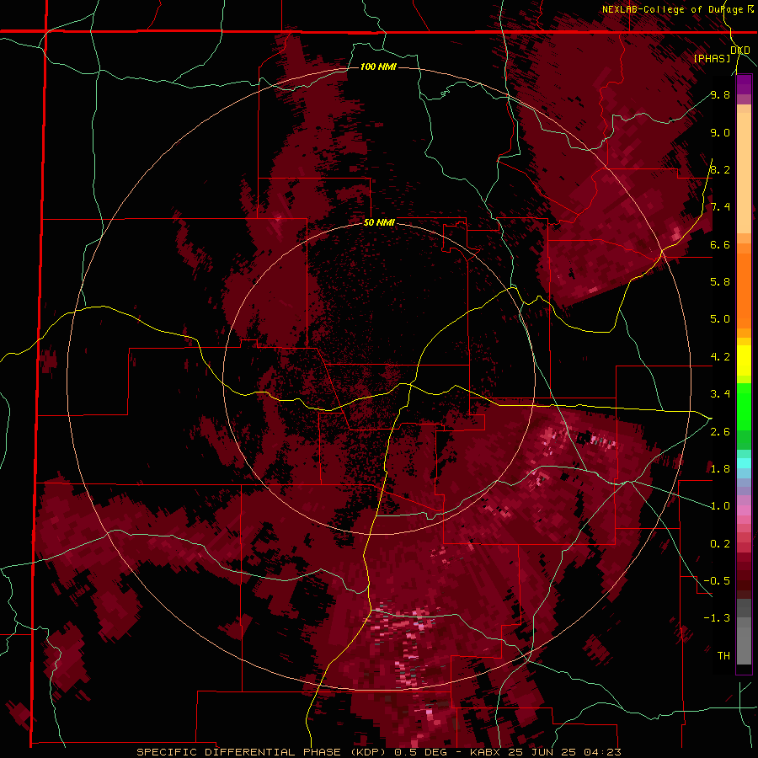This screenshot has width=758, height=758.
Task: Click the 2.6 value on the scale
Action: point(720,432)
